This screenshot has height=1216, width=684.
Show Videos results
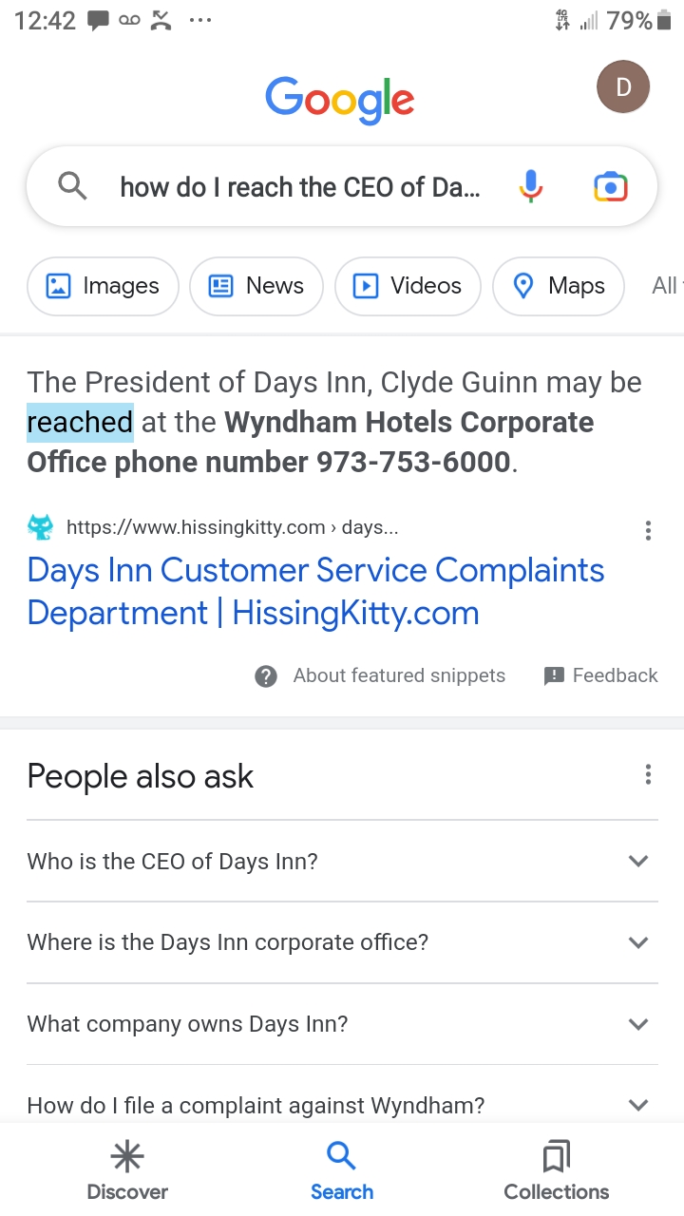pyautogui.click(x=408, y=286)
